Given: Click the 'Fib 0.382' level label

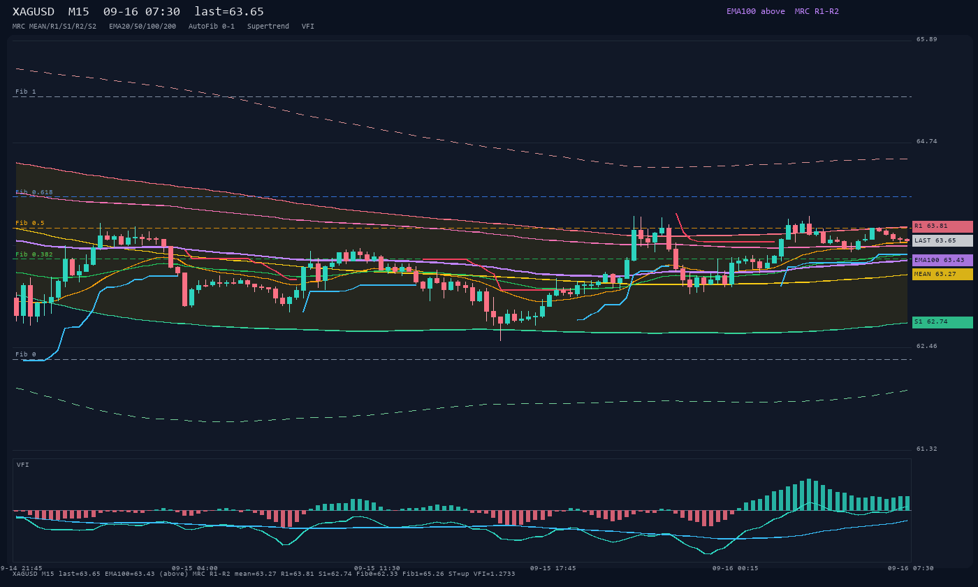Looking at the screenshot, I should [x=34, y=254].
